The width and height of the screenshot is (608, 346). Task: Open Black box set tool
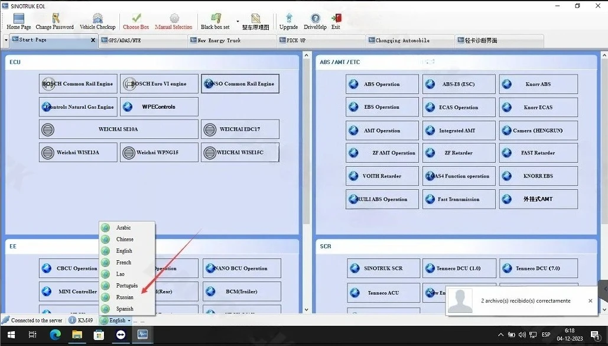coord(215,21)
